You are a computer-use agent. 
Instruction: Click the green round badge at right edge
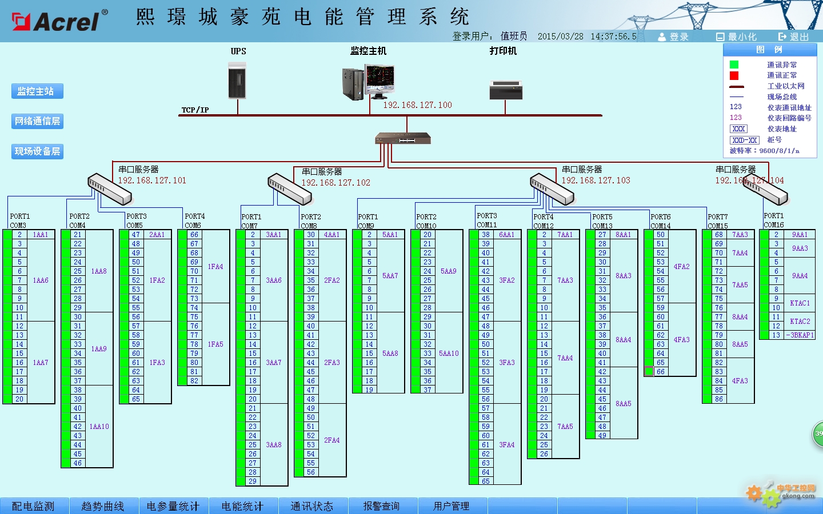point(818,434)
